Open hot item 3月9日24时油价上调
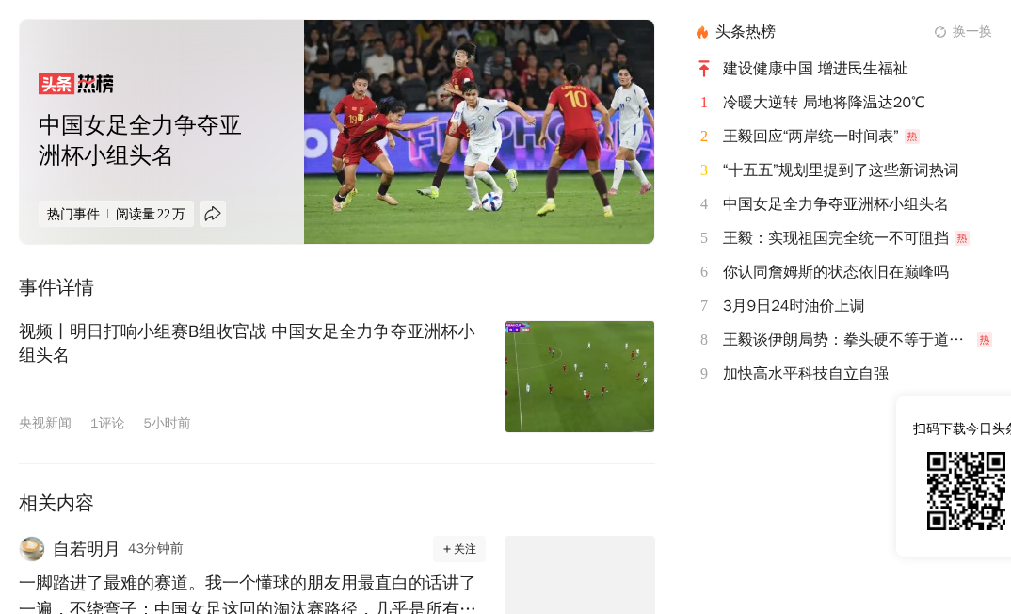Screen dimensions: 1011x614 point(793,306)
